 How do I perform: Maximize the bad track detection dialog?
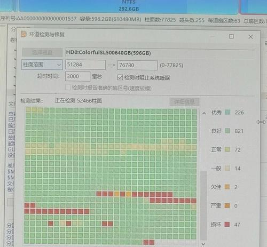point(231,36)
